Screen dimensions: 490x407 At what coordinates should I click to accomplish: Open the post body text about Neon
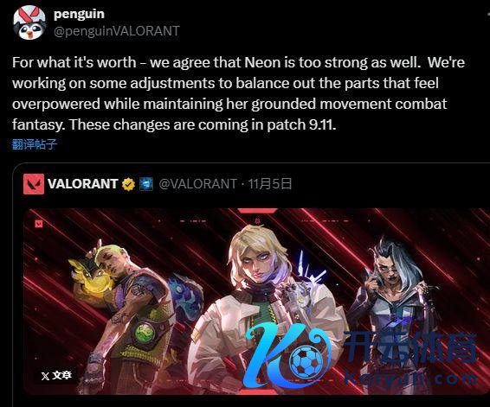pyautogui.click(x=238, y=93)
